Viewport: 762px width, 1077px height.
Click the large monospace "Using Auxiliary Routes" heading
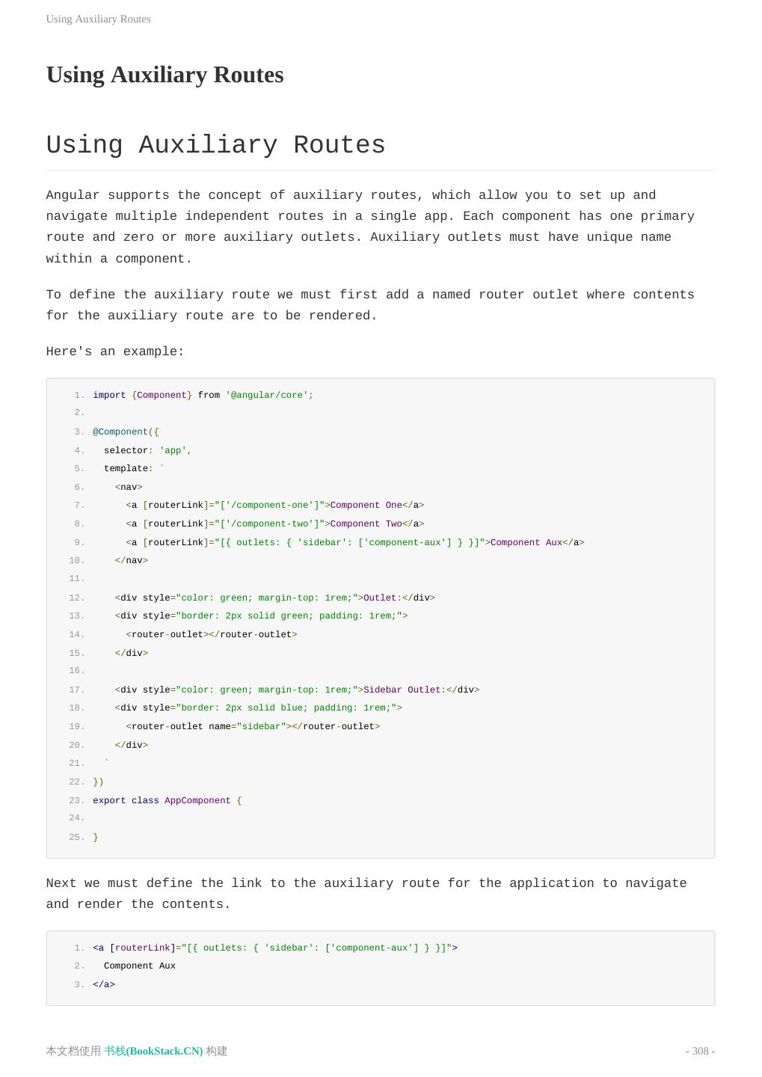[215, 145]
